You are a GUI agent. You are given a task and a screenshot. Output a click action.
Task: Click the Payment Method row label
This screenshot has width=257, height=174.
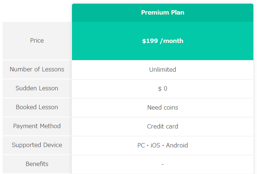37,126
